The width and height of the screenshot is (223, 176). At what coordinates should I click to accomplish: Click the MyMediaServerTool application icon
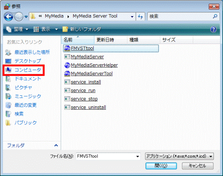pos(67,74)
